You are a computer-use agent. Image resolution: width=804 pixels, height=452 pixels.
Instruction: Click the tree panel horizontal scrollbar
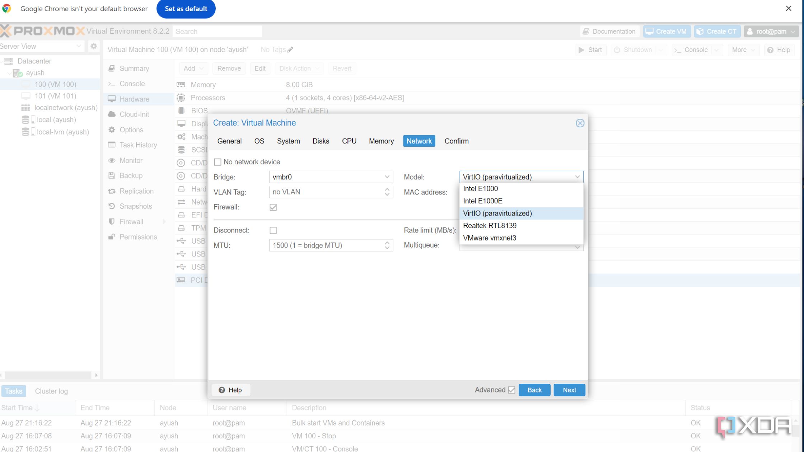[48, 375]
